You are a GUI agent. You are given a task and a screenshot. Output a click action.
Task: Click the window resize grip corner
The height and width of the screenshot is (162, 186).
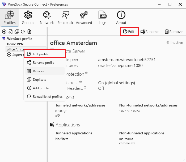pyautogui.click(x=184, y=160)
